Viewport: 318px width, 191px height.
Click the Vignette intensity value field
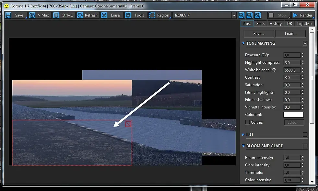[292, 107]
